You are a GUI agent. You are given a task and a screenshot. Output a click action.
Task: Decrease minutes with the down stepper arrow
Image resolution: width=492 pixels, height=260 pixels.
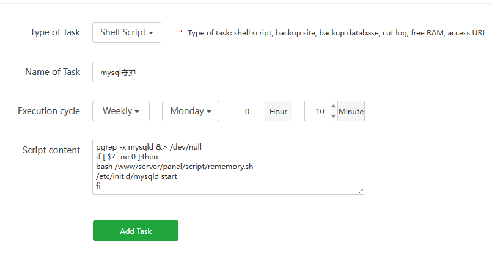point(333,116)
